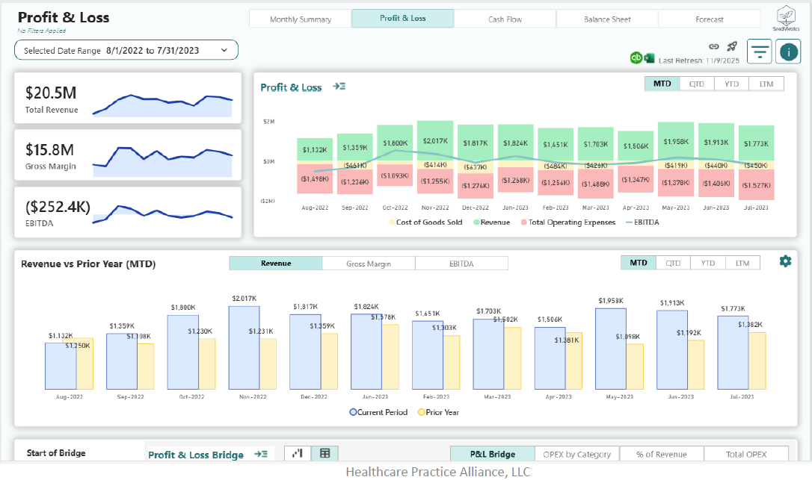
Task: Open the gear icon in Revenue vs Prior Year
Action: coord(784,262)
